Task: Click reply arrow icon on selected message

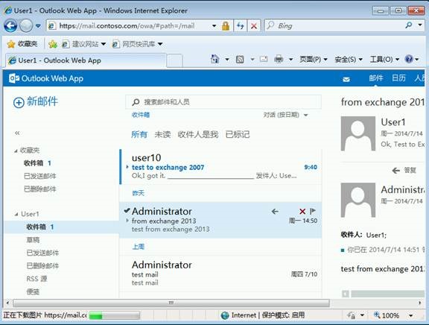Action: point(275,211)
